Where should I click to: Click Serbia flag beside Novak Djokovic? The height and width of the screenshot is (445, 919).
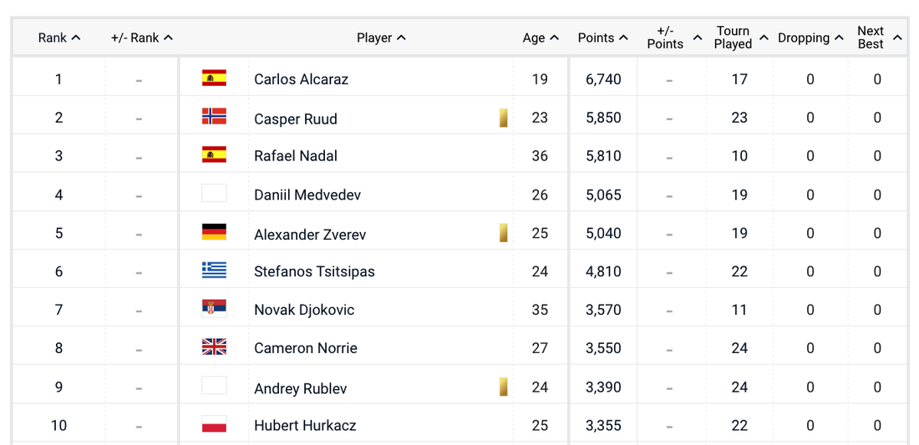(x=214, y=309)
